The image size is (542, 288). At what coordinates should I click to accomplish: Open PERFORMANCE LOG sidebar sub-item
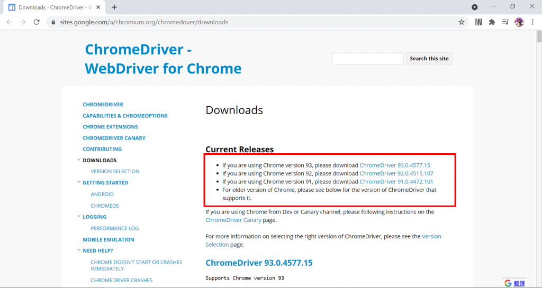point(115,228)
